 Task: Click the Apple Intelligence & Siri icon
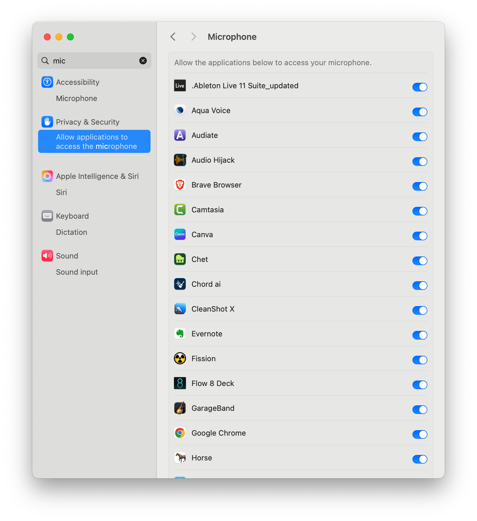pos(47,176)
